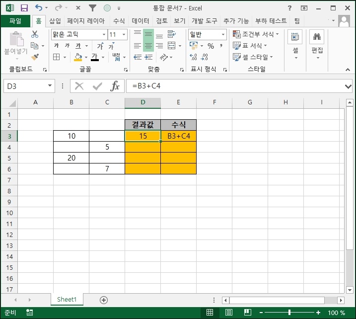356x319 pixels.
Task: Switch to the 수식 tab
Action: (119, 21)
